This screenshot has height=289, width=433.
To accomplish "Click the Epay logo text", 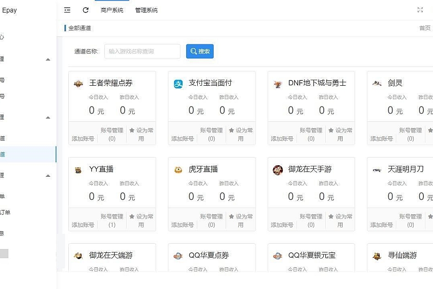I will click(x=10, y=11).
